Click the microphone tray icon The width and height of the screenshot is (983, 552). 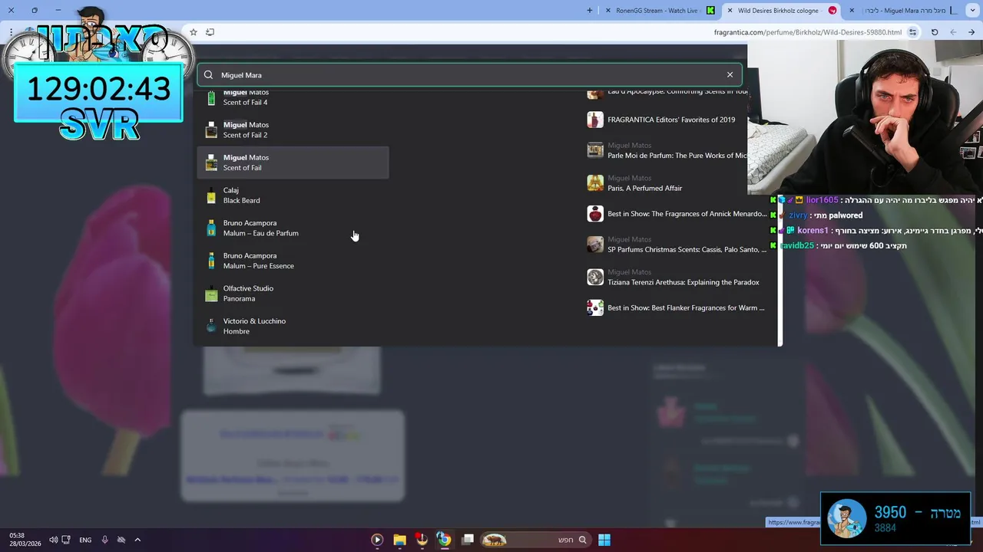105,540
